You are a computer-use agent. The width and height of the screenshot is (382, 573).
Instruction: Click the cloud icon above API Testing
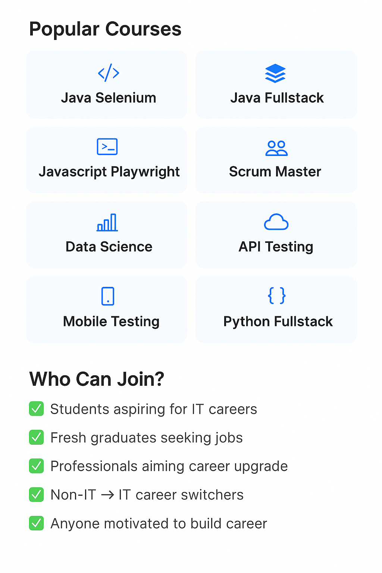276,222
